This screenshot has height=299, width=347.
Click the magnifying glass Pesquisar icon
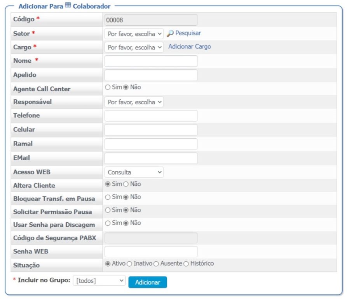pos(170,33)
